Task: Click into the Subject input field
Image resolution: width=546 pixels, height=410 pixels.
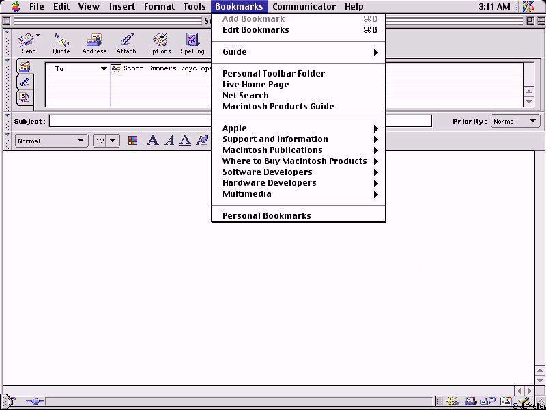Action: click(x=240, y=122)
